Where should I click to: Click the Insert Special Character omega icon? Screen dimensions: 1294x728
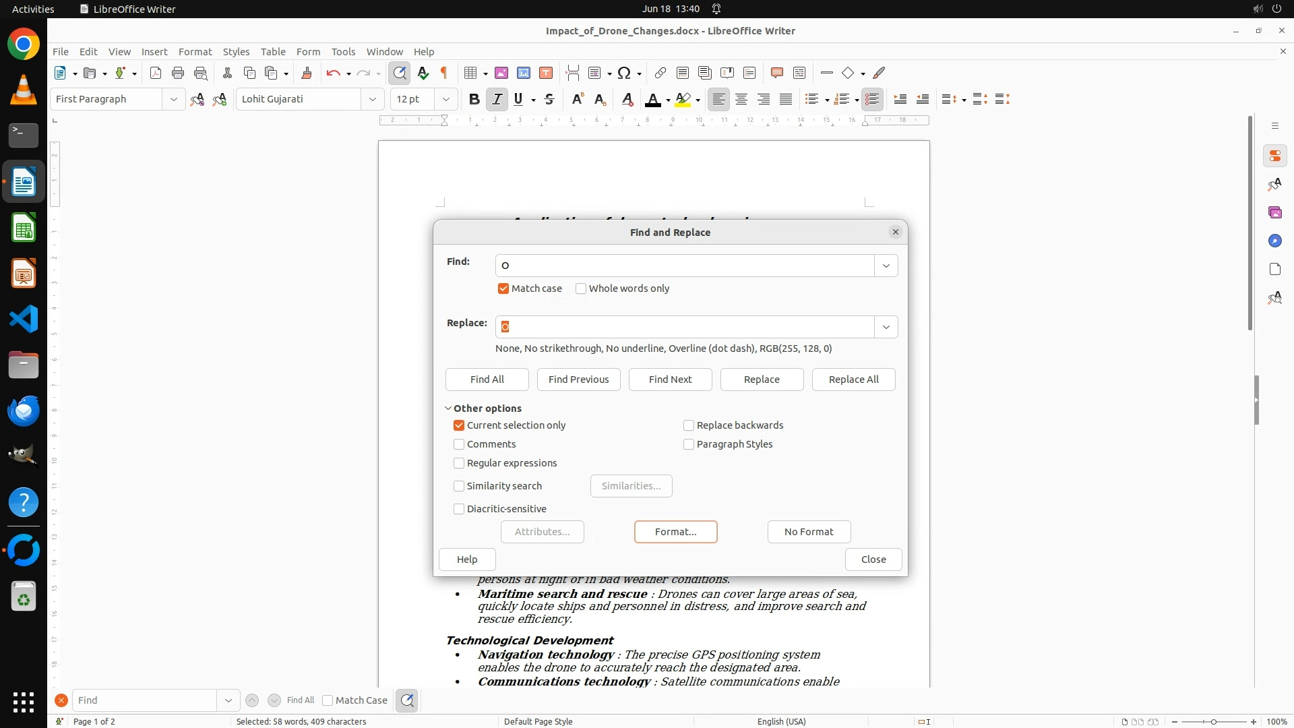point(624,73)
